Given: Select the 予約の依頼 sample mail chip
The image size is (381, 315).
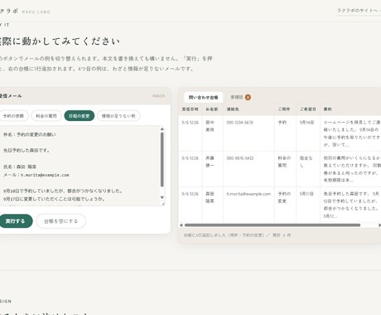Looking at the screenshot, I should (13, 116).
